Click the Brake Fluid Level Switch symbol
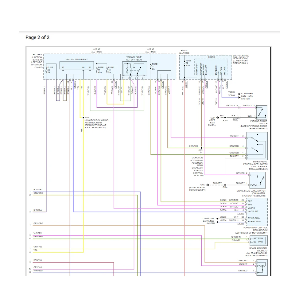Viewport: 307px width, 307px height. coord(257,180)
